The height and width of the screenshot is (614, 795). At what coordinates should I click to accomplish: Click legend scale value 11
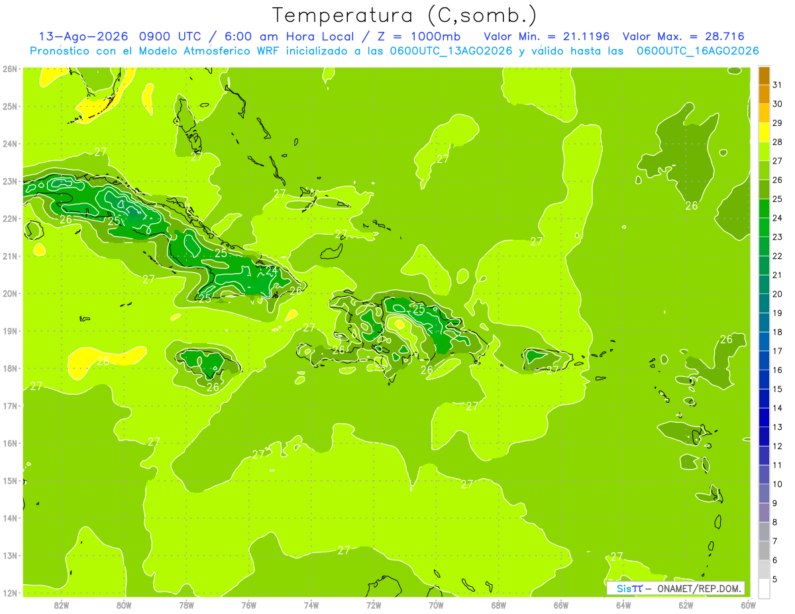click(777, 465)
